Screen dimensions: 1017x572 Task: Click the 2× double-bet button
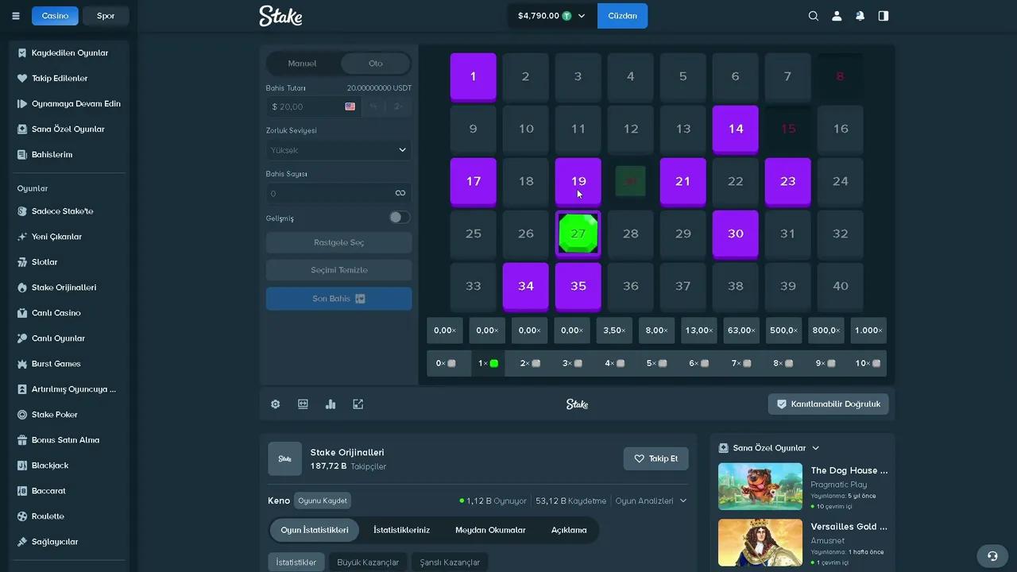[x=399, y=106]
